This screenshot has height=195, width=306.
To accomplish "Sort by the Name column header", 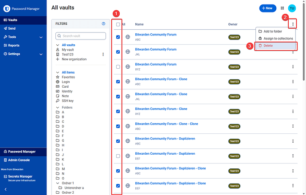I will [139, 24].
